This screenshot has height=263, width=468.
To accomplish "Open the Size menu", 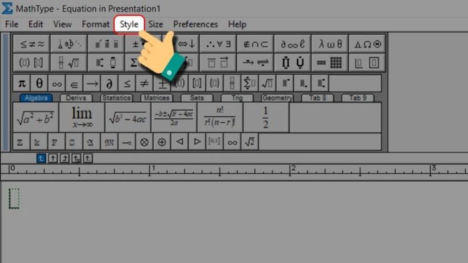I will tap(156, 24).
